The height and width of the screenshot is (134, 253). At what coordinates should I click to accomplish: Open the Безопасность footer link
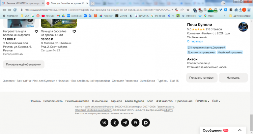[x=53, y=101]
